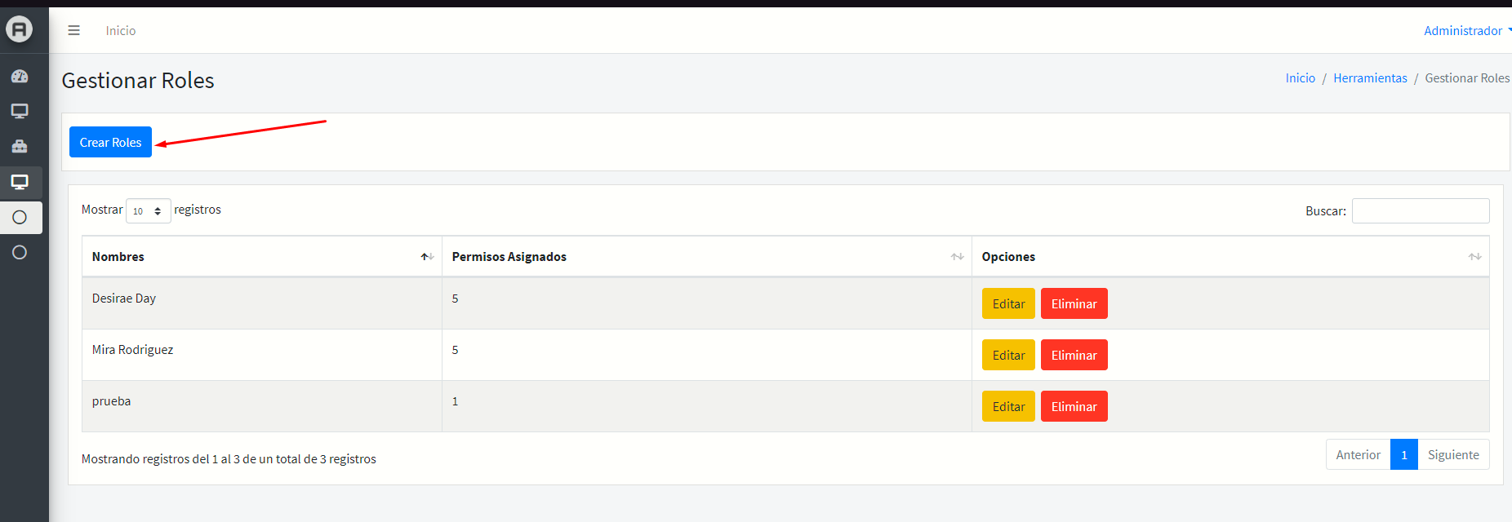Go to Herramientas in the breadcrumb

[1370, 78]
